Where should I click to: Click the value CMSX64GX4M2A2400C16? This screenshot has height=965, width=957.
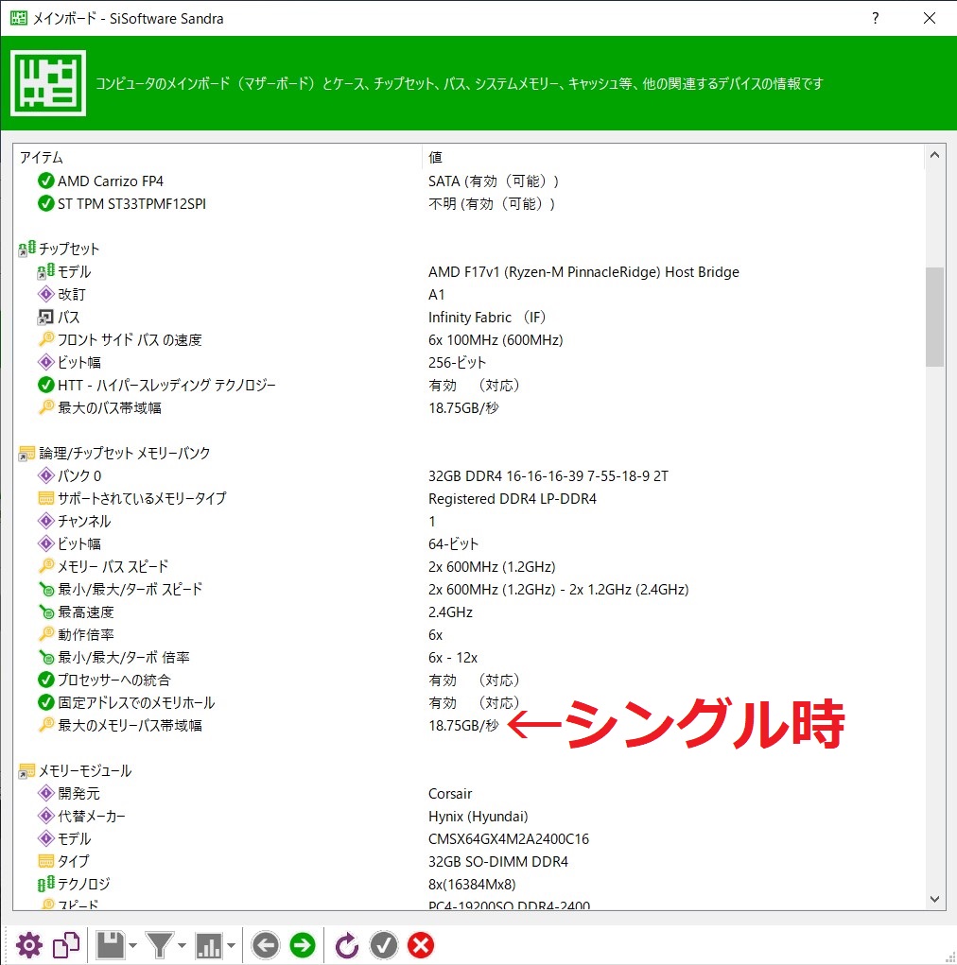pyautogui.click(x=509, y=839)
